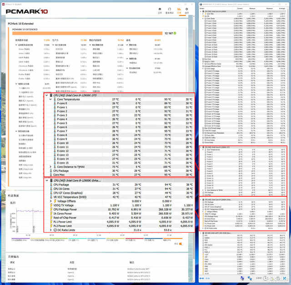The width and height of the screenshot is (291, 285).
Task: Click the Maximum column header in HWiNFO
Action: coord(266,8)
